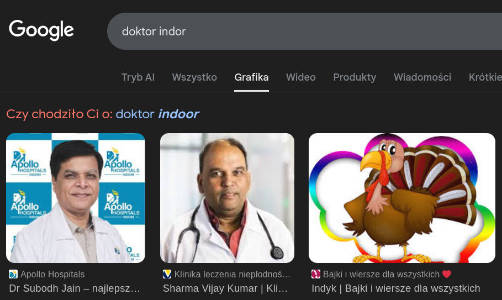Click the Bajki i wiersze favicon
This screenshot has height=300, width=502.
point(316,274)
